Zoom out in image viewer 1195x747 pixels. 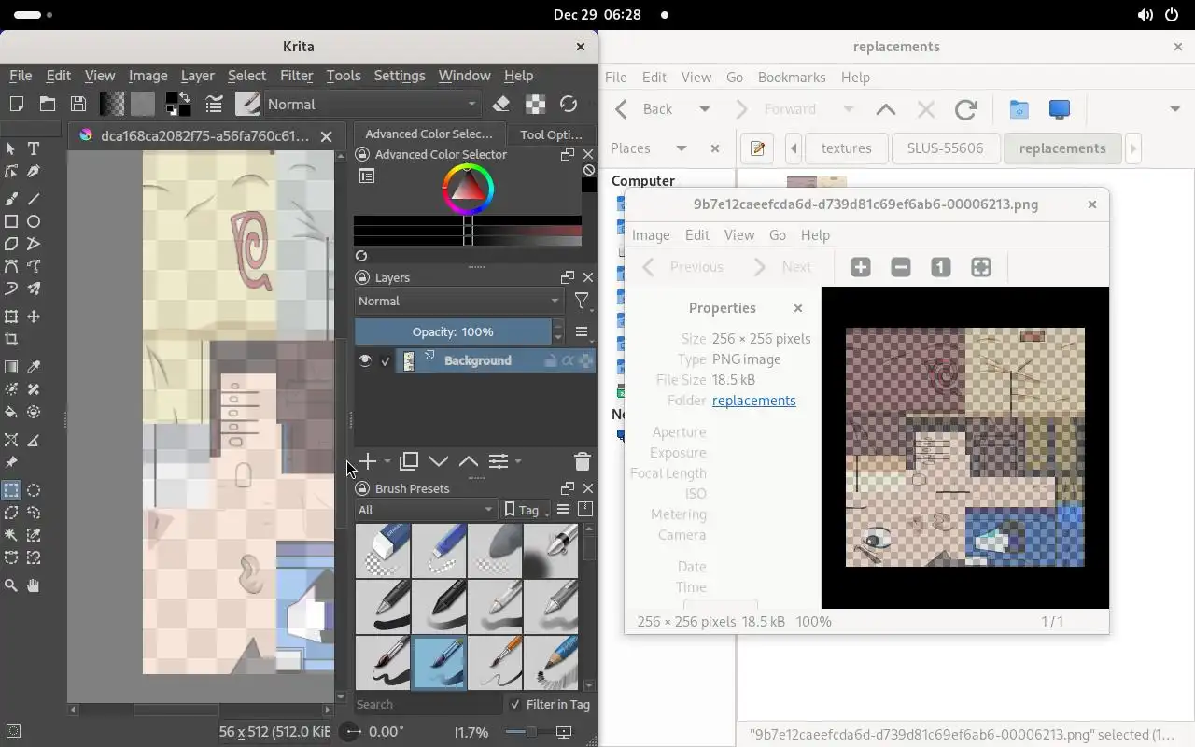tap(901, 267)
